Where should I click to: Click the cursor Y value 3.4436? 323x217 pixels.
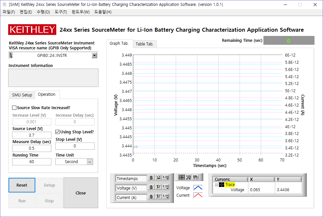click(x=283, y=190)
